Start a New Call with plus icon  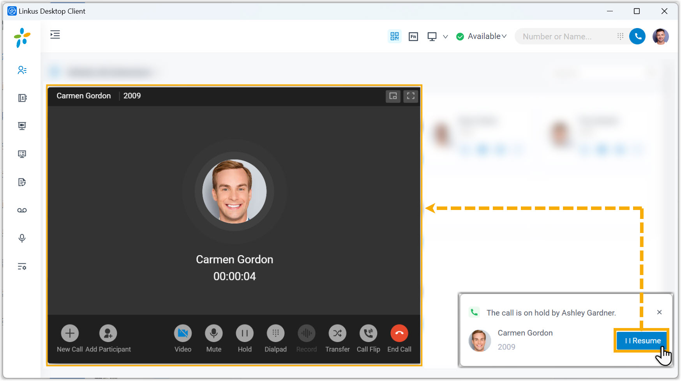(70, 333)
